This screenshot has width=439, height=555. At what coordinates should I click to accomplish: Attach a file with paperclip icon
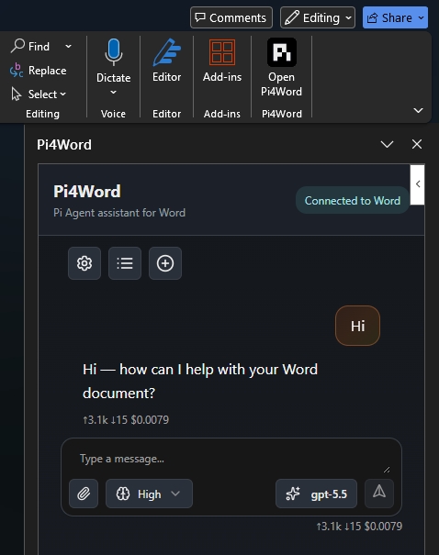point(84,494)
